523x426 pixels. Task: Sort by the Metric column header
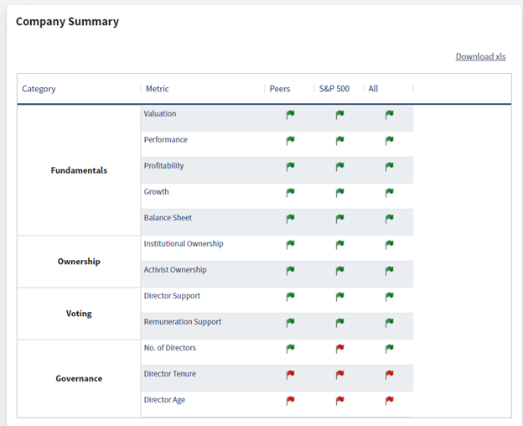pos(157,89)
